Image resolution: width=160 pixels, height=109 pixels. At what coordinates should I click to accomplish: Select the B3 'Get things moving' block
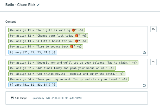point(67,74)
